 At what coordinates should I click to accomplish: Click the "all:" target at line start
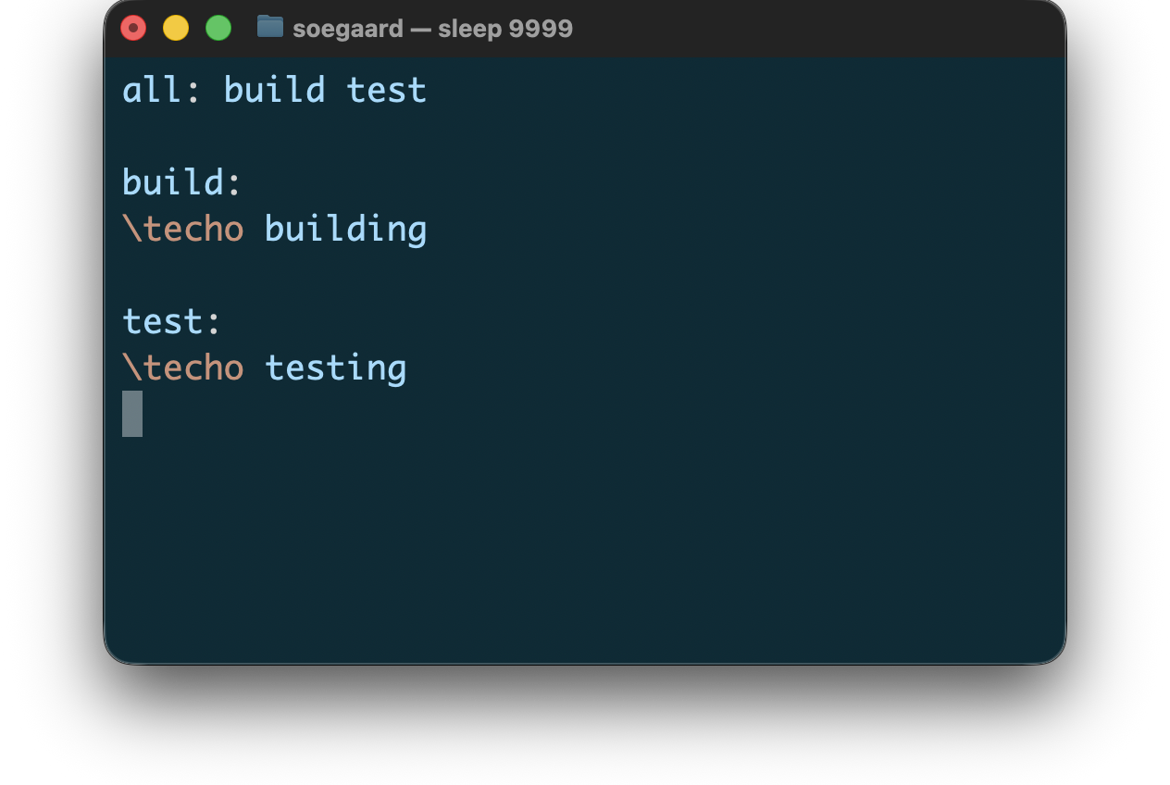click(x=162, y=91)
